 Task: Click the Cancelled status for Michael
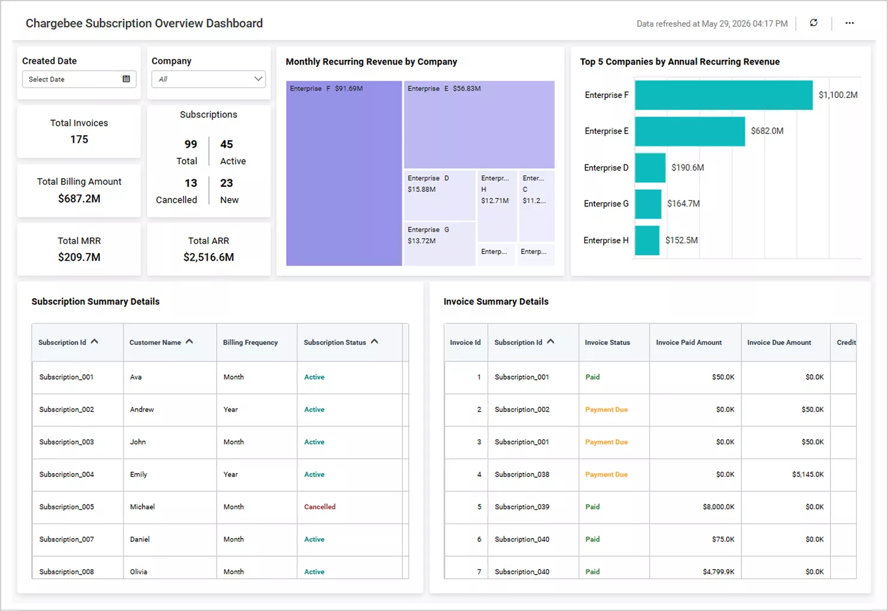click(320, 507)
